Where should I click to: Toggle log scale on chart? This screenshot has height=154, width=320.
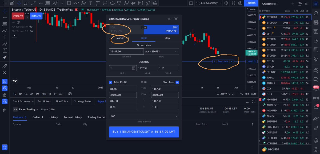[247, 94]
